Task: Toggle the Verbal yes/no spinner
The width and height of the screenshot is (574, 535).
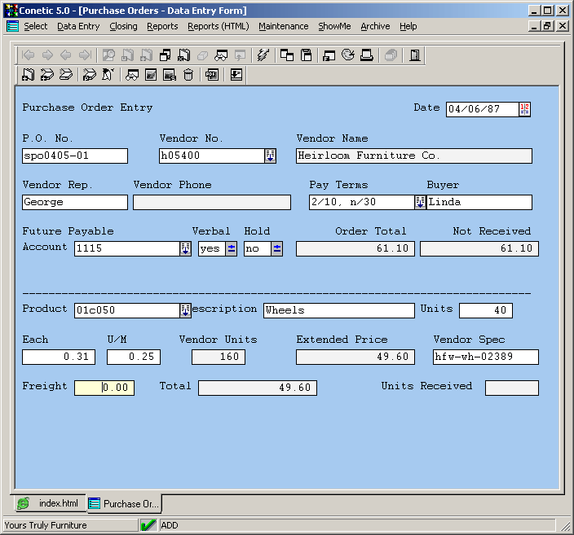Action: (x=232, y=249)
